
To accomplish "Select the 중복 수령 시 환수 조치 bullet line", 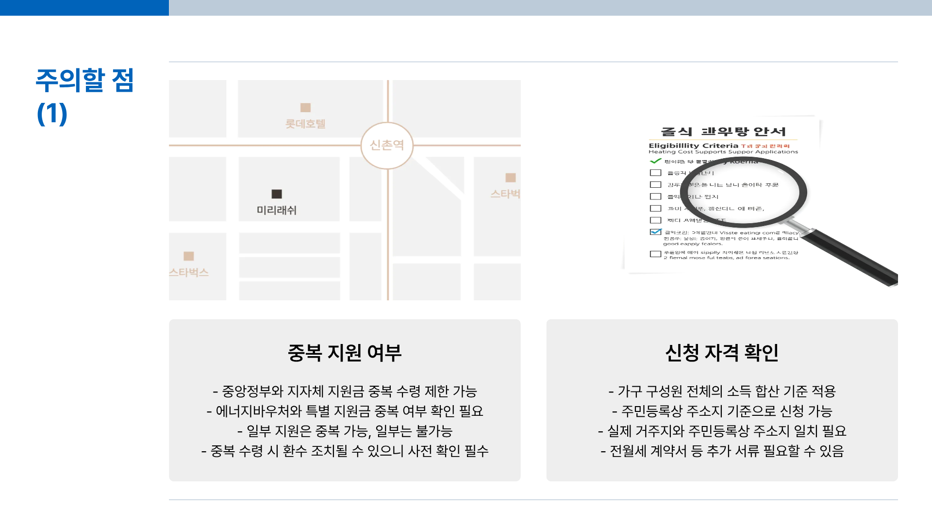I will pyautogui.click(x=344, y=451).
